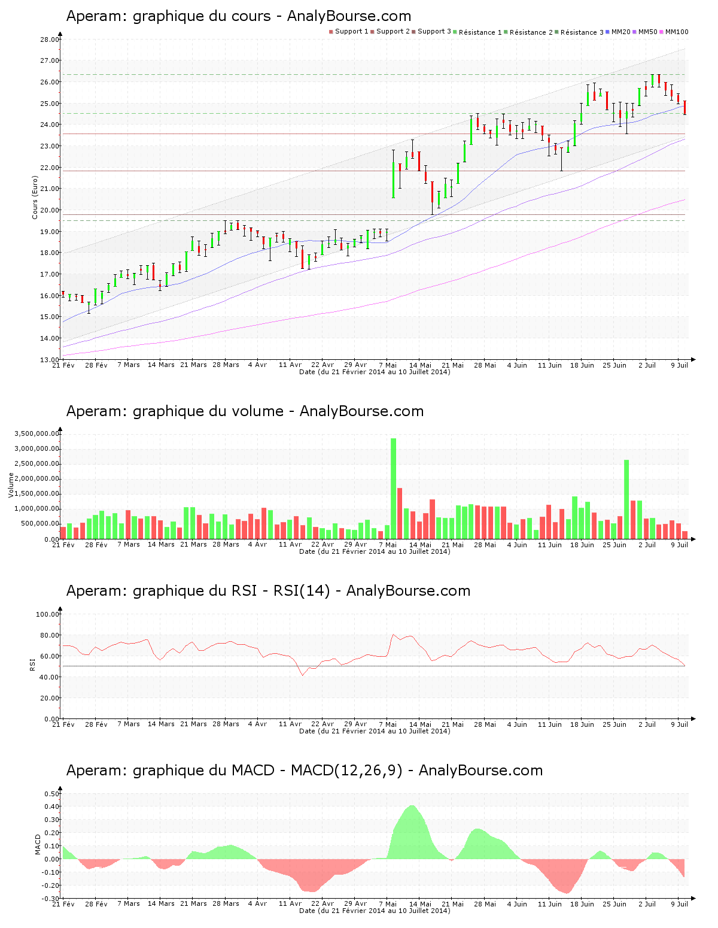Click the date range caption under MACD chart

[x=375, y=911]
